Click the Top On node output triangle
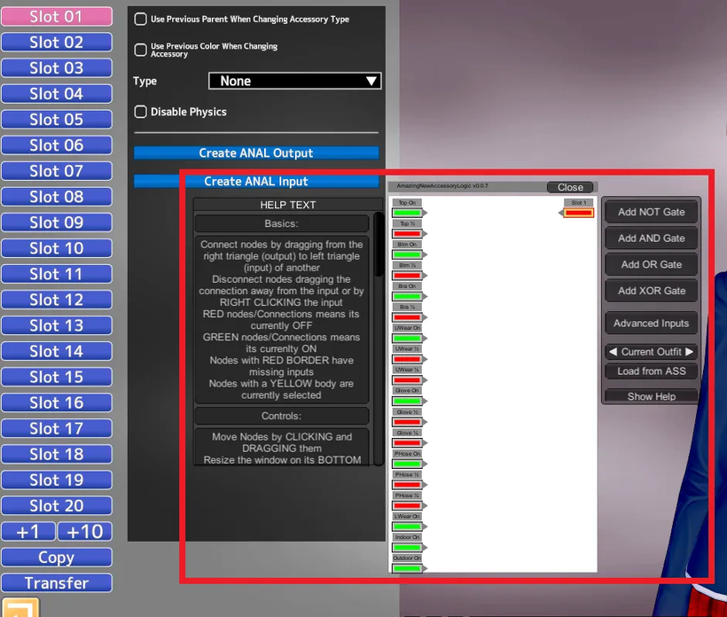The width and height of the screenshot is (727, 617). (x=426, y=213)
